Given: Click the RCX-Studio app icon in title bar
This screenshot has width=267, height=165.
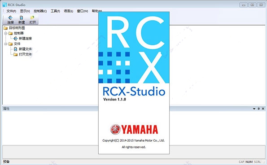Looking at the screenshot, I should pos(5,5).
